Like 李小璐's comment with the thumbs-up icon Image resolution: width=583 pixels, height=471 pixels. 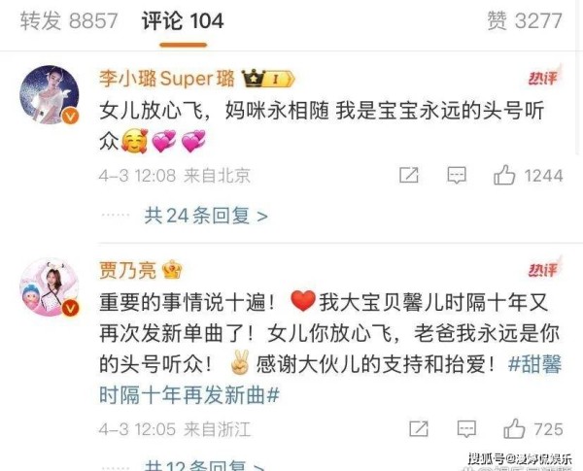(504, 175)
